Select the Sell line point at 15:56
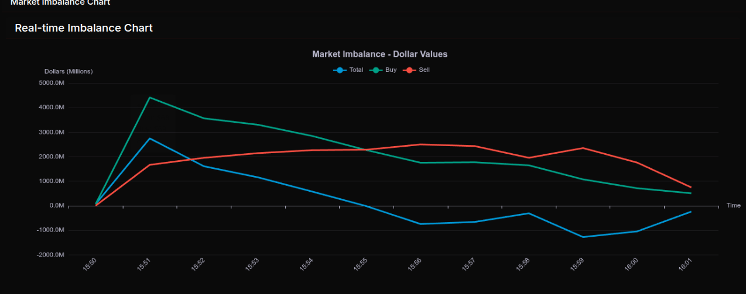The height and width of the screenshot is (294, 746). tap(420, 144)
